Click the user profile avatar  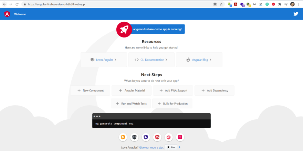pos(292,4)
